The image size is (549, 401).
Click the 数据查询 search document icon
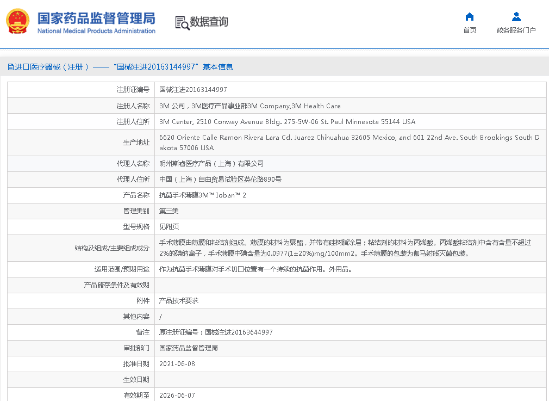click(182, 22)
